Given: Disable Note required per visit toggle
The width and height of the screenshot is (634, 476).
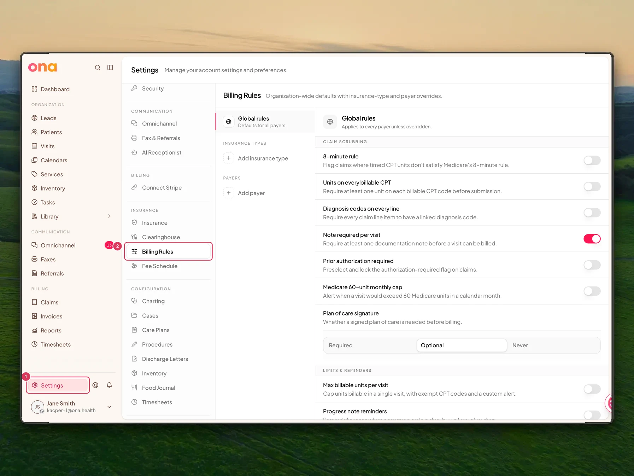Looking at the screenshot, I should point(592,239).
